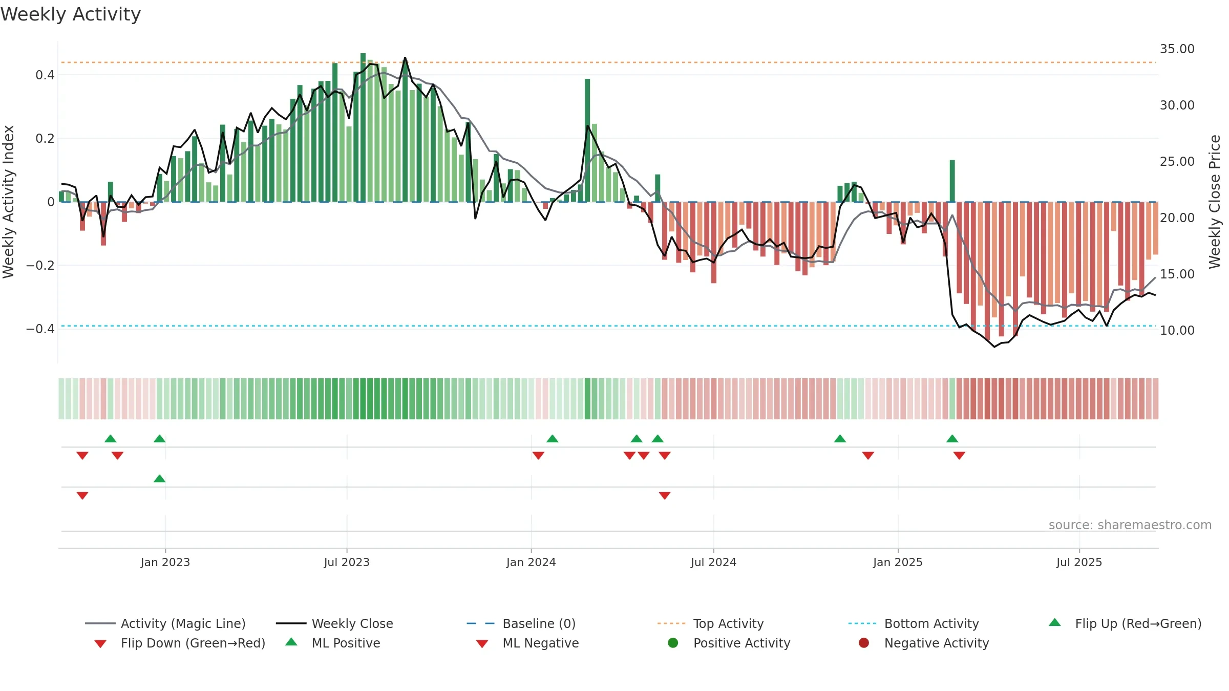The height and width of the screenshot is (691, 1229).
Task: Click the Jul 2023 x-axis label
Action: (x=347, y=562)
